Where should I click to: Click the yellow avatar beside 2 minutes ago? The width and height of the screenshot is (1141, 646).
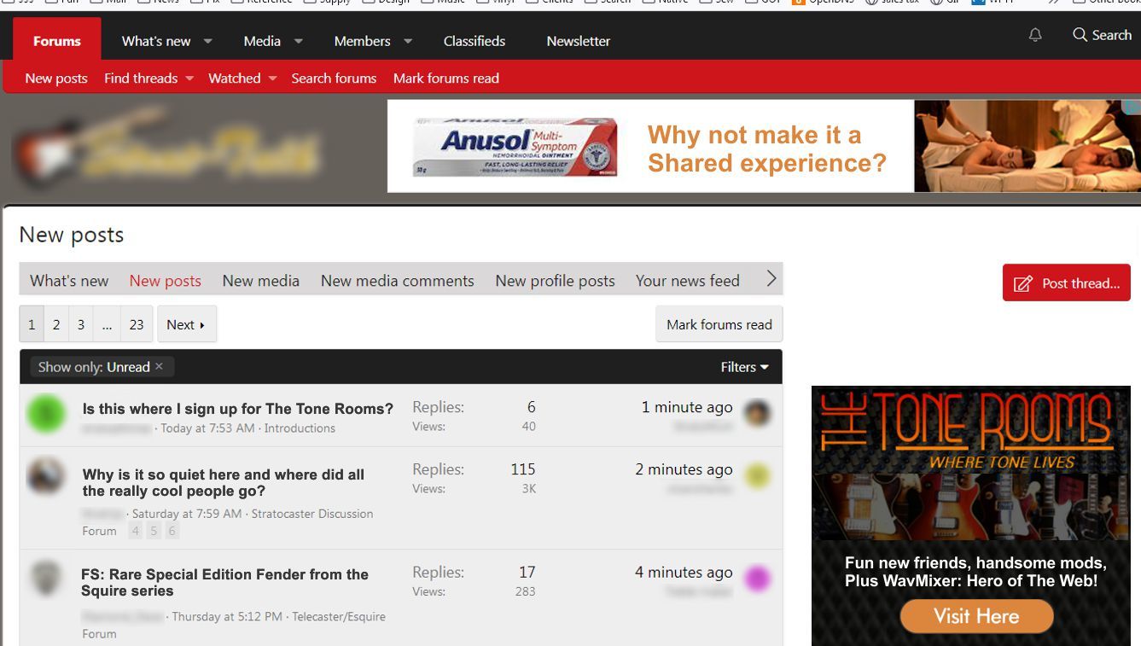[757, 476]
